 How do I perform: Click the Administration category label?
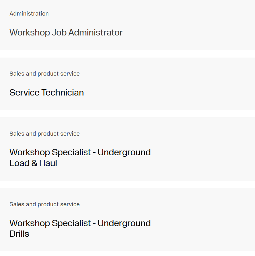pos(29,14)
